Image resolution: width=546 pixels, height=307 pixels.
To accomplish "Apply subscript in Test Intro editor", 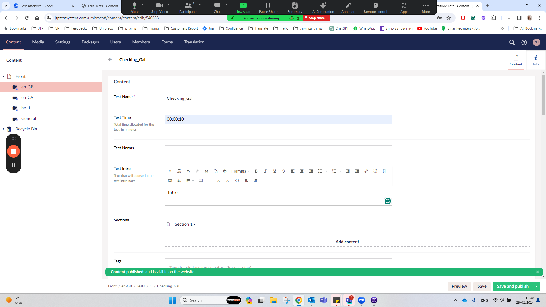I will [219, 181].
